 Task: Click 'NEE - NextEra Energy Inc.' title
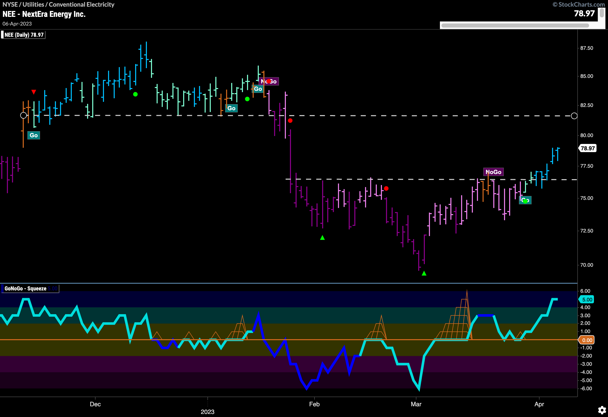pos(44,14)
